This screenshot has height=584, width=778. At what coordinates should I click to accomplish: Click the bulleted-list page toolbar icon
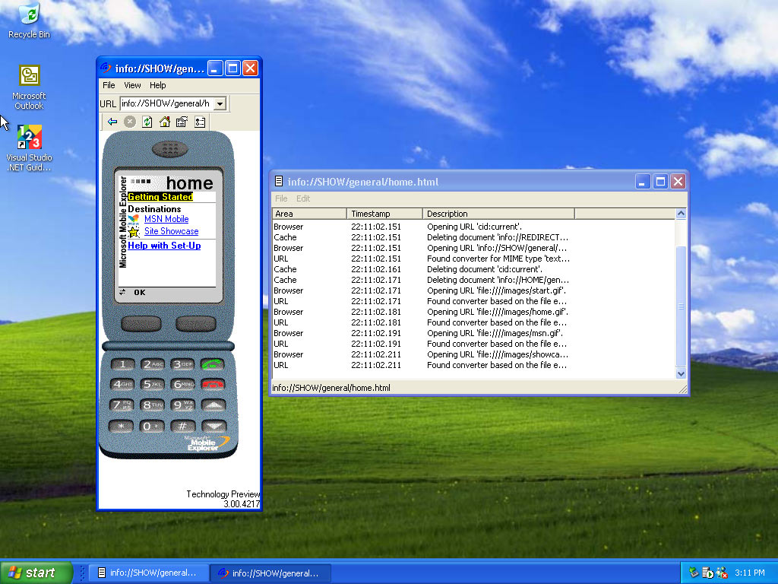200,122
